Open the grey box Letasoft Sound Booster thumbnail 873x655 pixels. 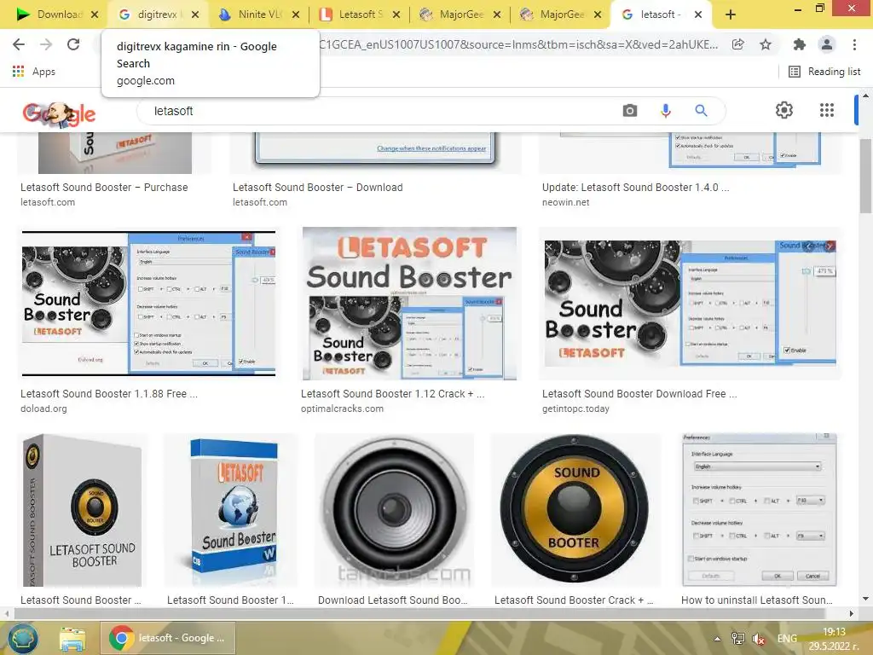83,510
